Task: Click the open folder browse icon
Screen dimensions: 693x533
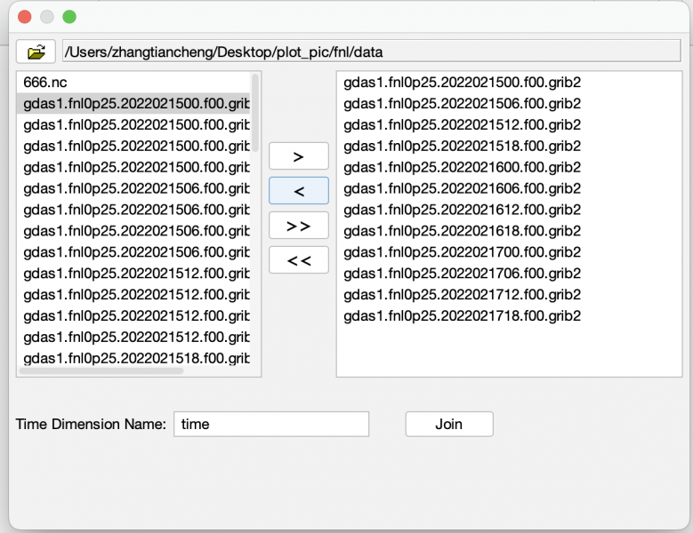Action: click(36, 52)
